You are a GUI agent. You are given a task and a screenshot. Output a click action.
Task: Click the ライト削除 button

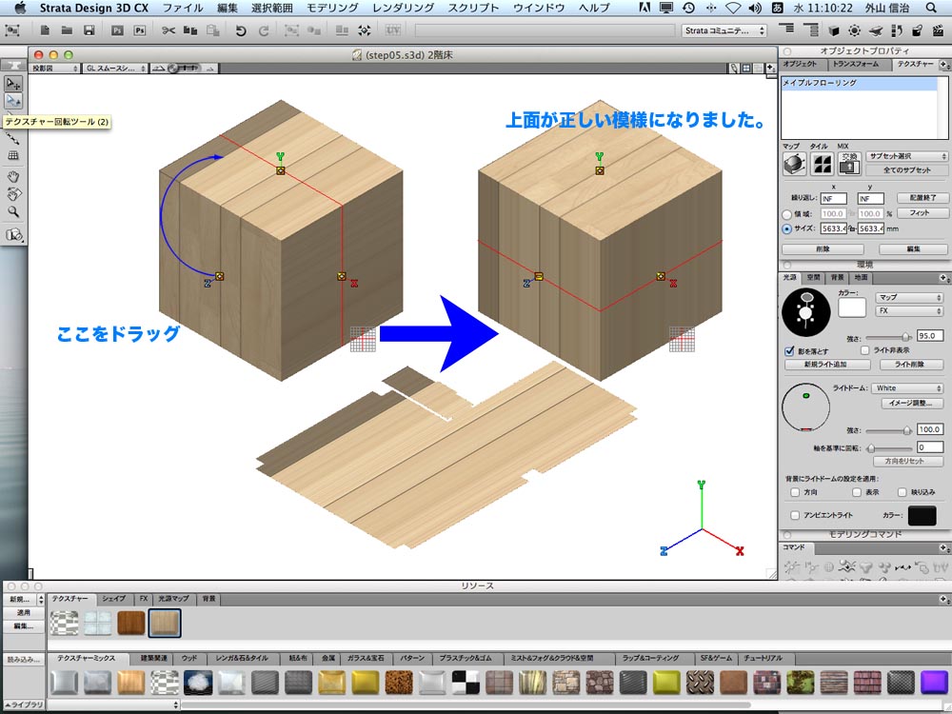[909, 365]
